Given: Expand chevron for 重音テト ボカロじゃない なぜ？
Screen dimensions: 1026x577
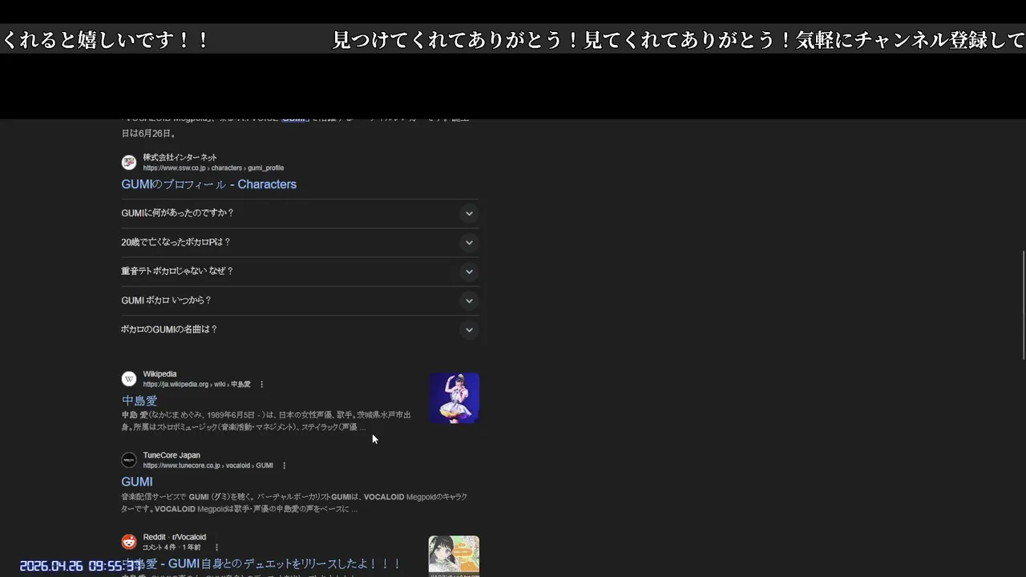Looking at the screenshot, I should pos(469,272).
